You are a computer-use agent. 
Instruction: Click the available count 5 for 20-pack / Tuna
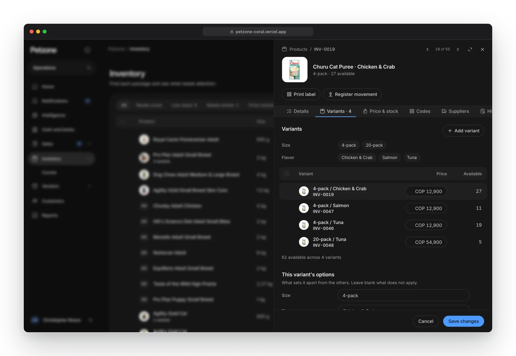[x=480, y=242]
